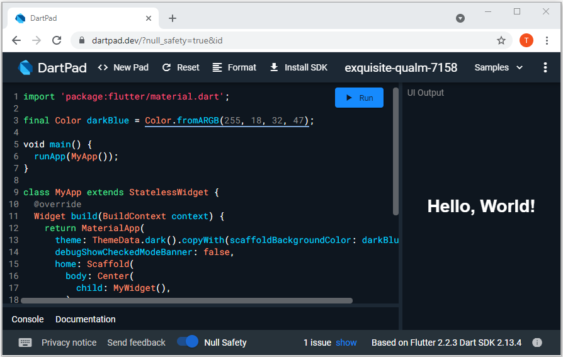
Task: Open the DartPad three-dot overflow menu
Action: tap(545, 67)
